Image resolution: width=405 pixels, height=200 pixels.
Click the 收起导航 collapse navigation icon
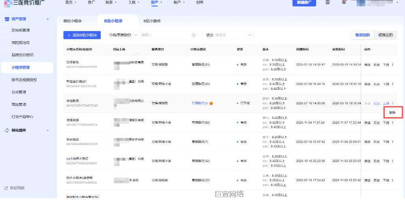pyautogui.click(x=6, y=188)
